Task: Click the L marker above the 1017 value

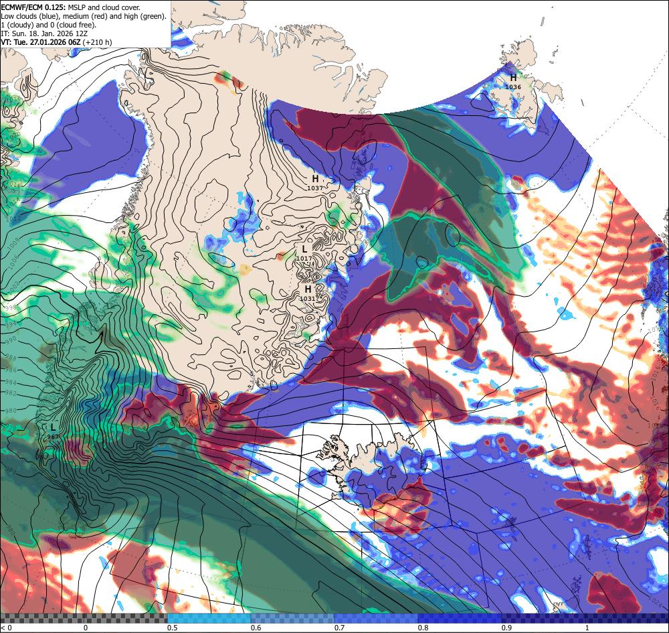Action: point(304,249)
